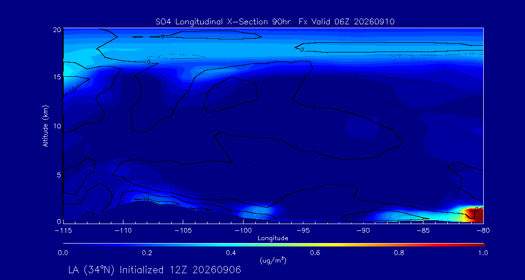525x280 pixels.
Task: Click the 0.4 color bar value label
Action: [x=231, y=253]
